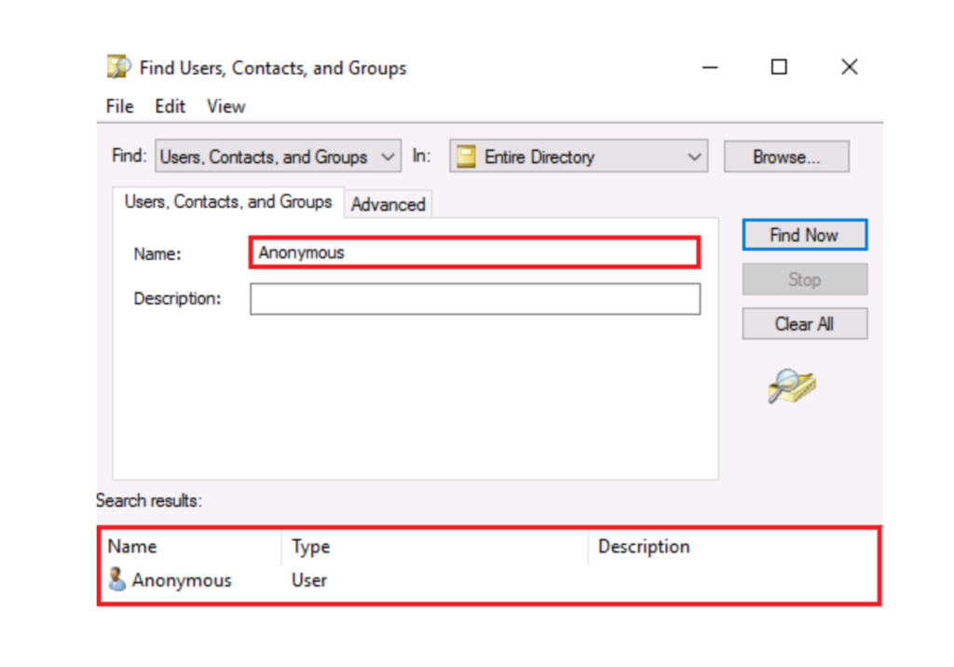The image size is (954, 667).
Task: Focus the empty Description text field
Action: tap(474, 299)
